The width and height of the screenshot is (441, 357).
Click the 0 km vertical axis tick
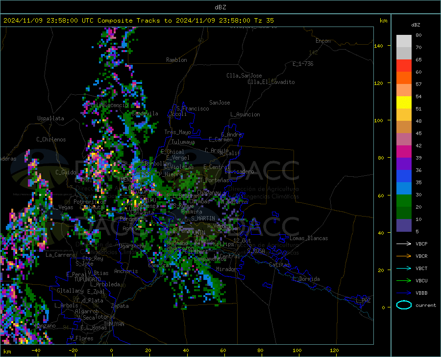click(x=383, y=307)
